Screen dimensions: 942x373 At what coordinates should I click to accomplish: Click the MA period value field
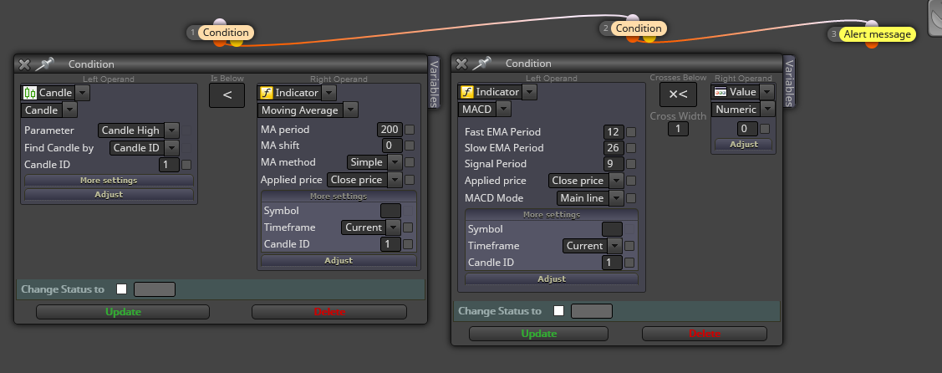(390, 129)
